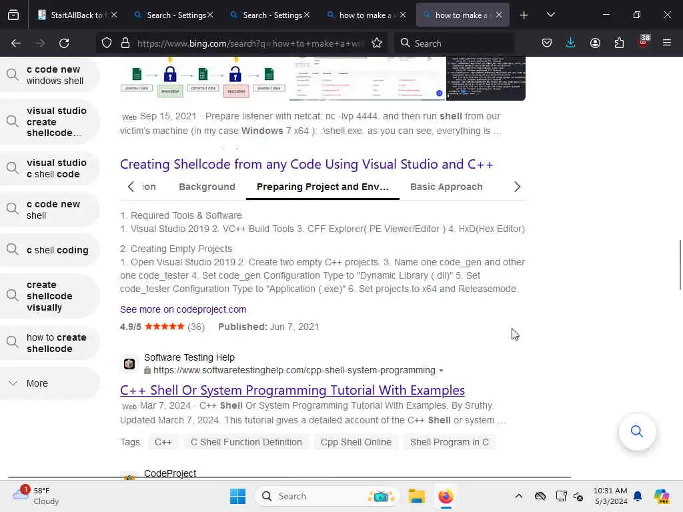Click the 'C++' tag chip

[163, 442]
